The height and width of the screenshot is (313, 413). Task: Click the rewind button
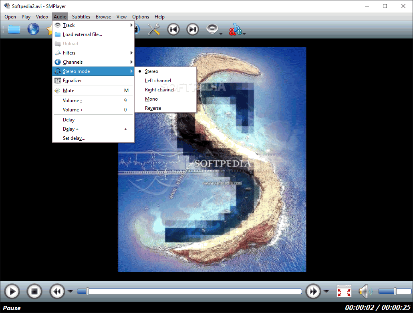pos(57,291)
